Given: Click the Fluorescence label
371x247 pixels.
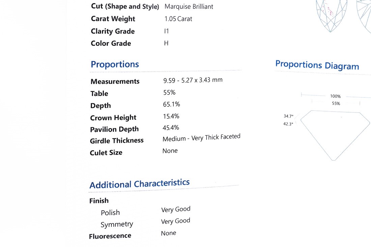Looking at the screenshot, I should coord(110,236).
